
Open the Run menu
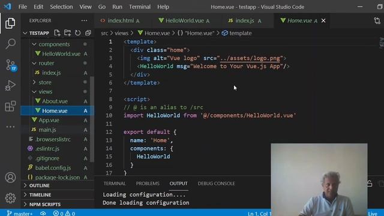[118, 7]
